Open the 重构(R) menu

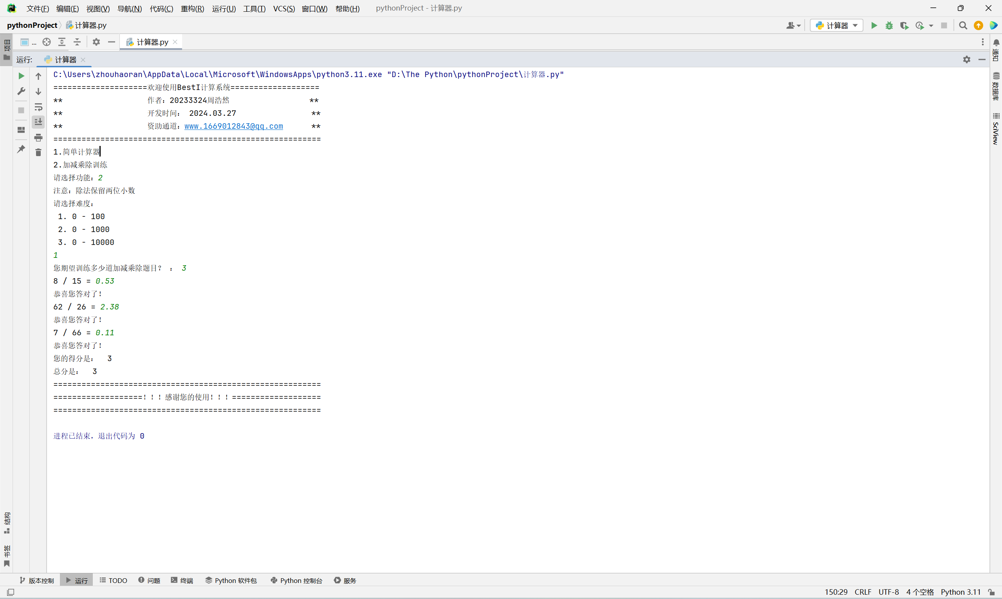coord(192,9)
